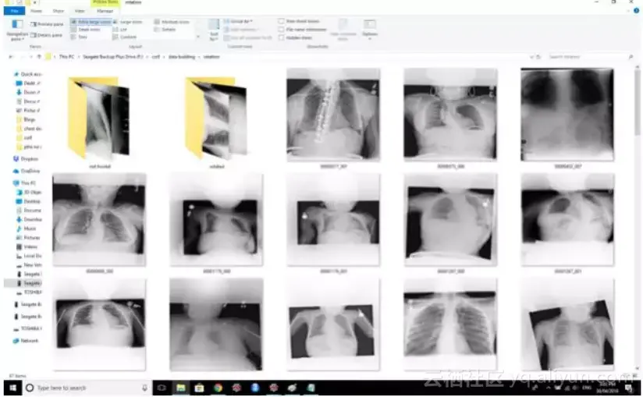
Task: Select chest X-ray thumbnail with spinal rods
Action: tap(333, 115)
